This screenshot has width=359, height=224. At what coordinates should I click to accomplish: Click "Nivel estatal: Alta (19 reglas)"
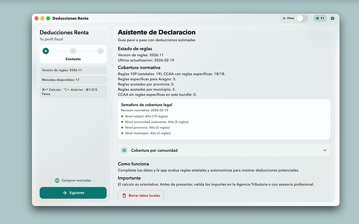tap(146, 116)
